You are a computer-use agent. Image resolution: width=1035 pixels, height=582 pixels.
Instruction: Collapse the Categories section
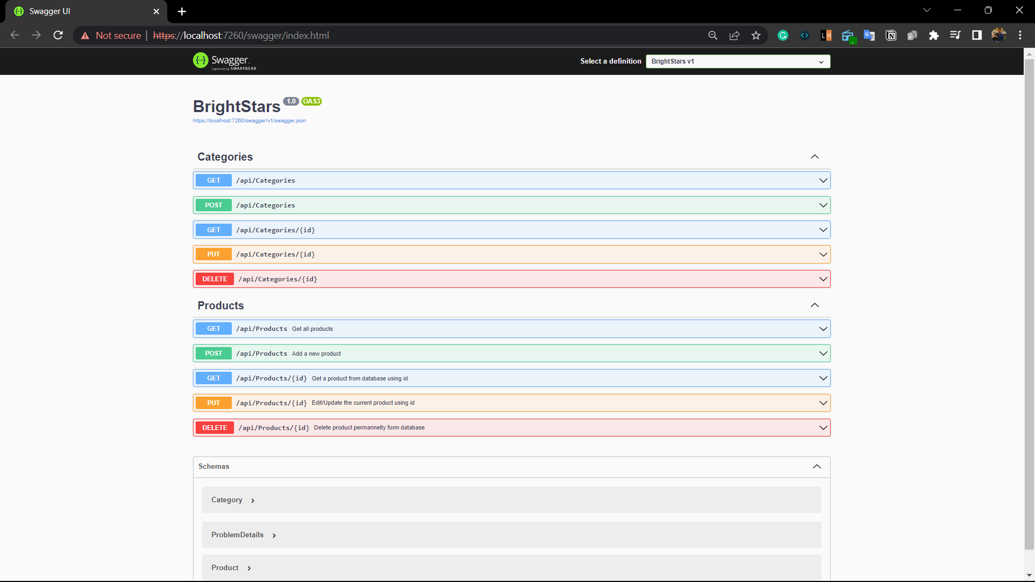tap(815, 157)
